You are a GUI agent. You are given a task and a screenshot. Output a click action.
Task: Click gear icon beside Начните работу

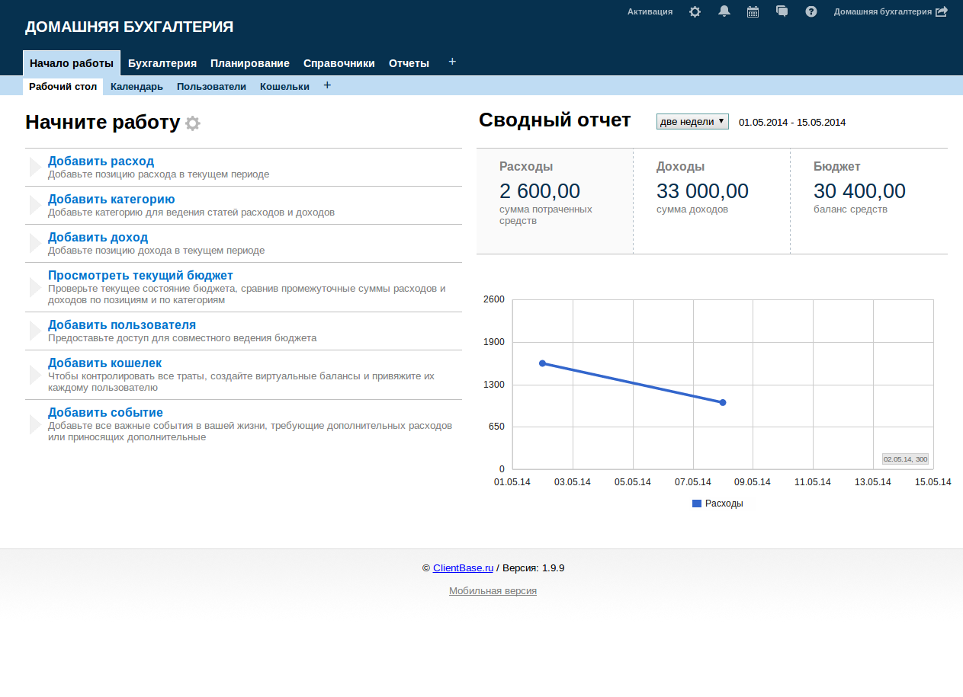click(x=193, y=123)
